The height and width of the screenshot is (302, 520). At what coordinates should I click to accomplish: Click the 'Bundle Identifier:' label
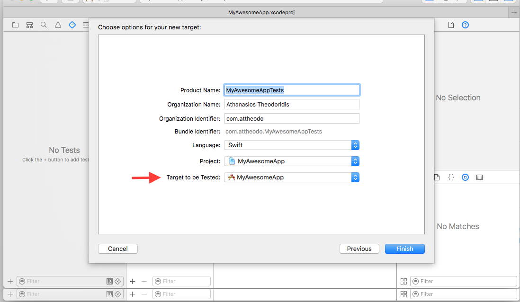click(x=197, y=132)
